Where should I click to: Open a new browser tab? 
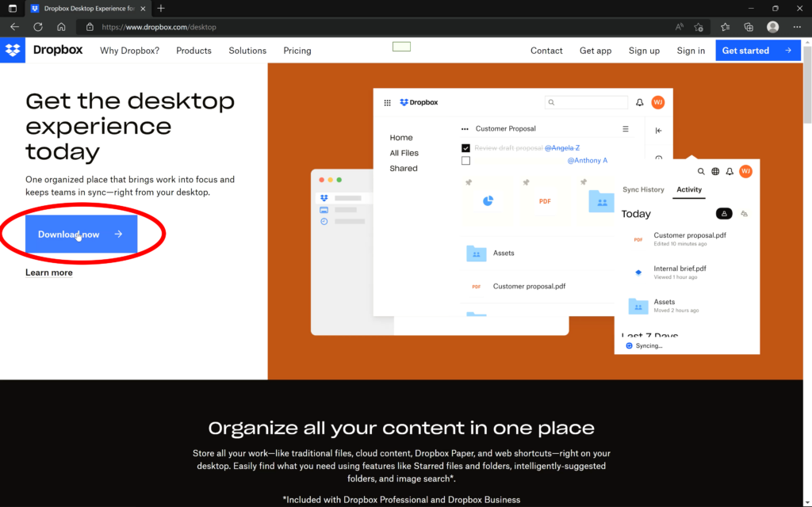[x=161, y=8]
